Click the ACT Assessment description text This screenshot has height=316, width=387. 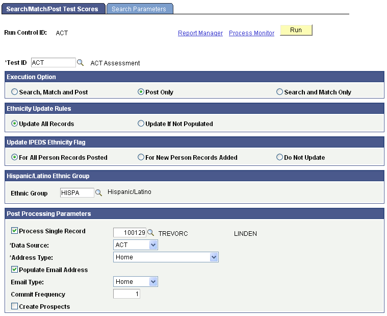click(115, 63)
